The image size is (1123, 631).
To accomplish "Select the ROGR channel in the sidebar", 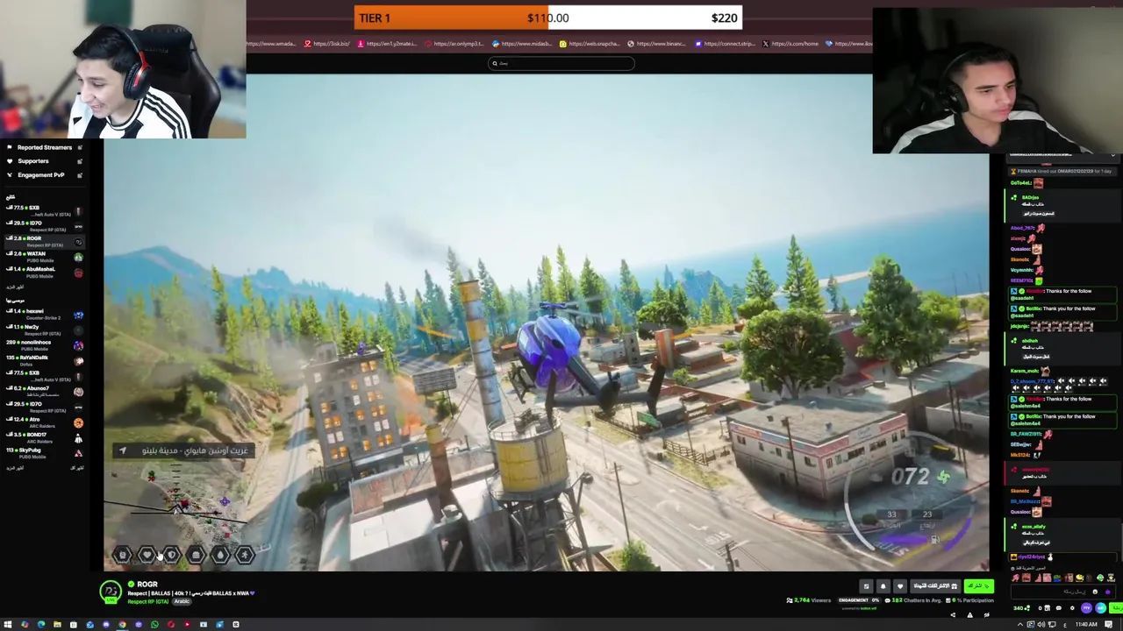I will click(44, 241).
